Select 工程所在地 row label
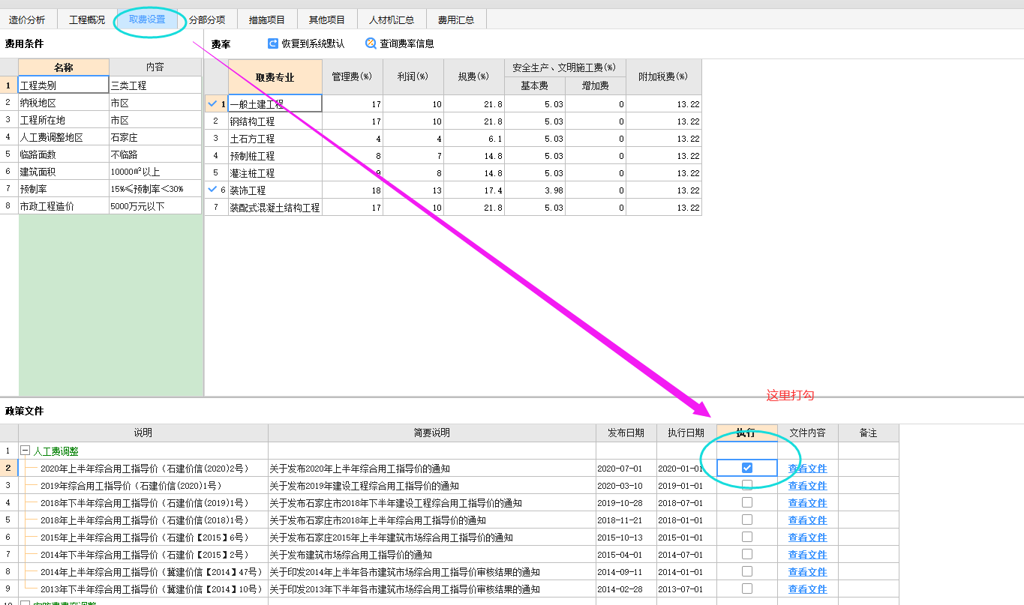1024x605 pixels. pos(64,120)
